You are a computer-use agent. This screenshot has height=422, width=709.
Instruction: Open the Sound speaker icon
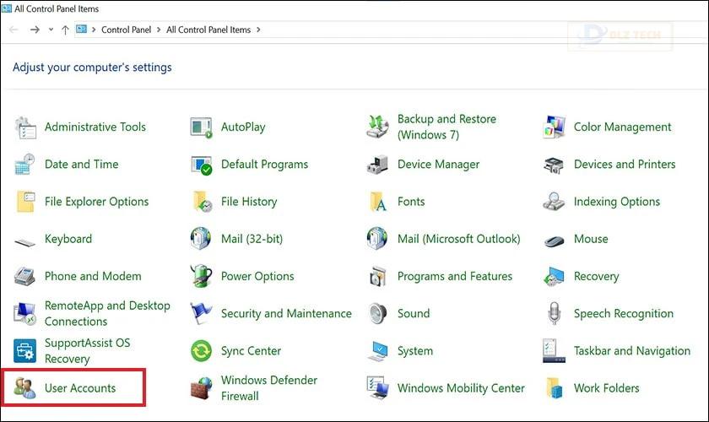tap(377, 313)
